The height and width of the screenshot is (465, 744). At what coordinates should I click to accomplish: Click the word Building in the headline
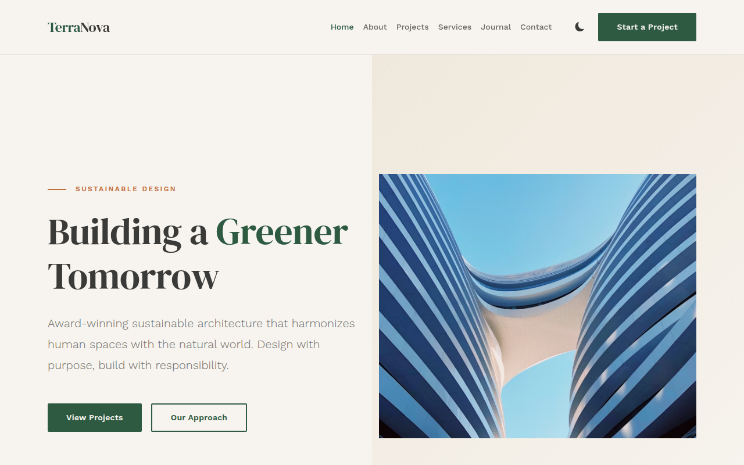tap(115, 233)
